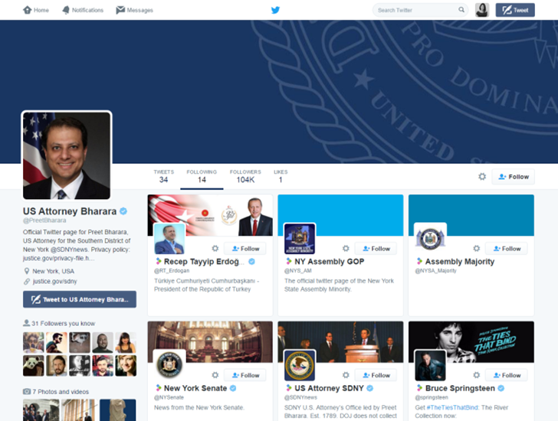Click the @PreetBharara handle
This screenshot has height=421, width=558.
(44, 220)
